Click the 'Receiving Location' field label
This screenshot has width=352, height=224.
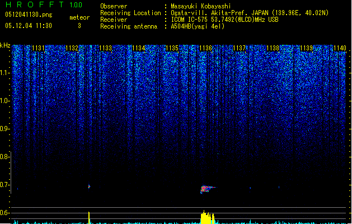pos(130,13)
